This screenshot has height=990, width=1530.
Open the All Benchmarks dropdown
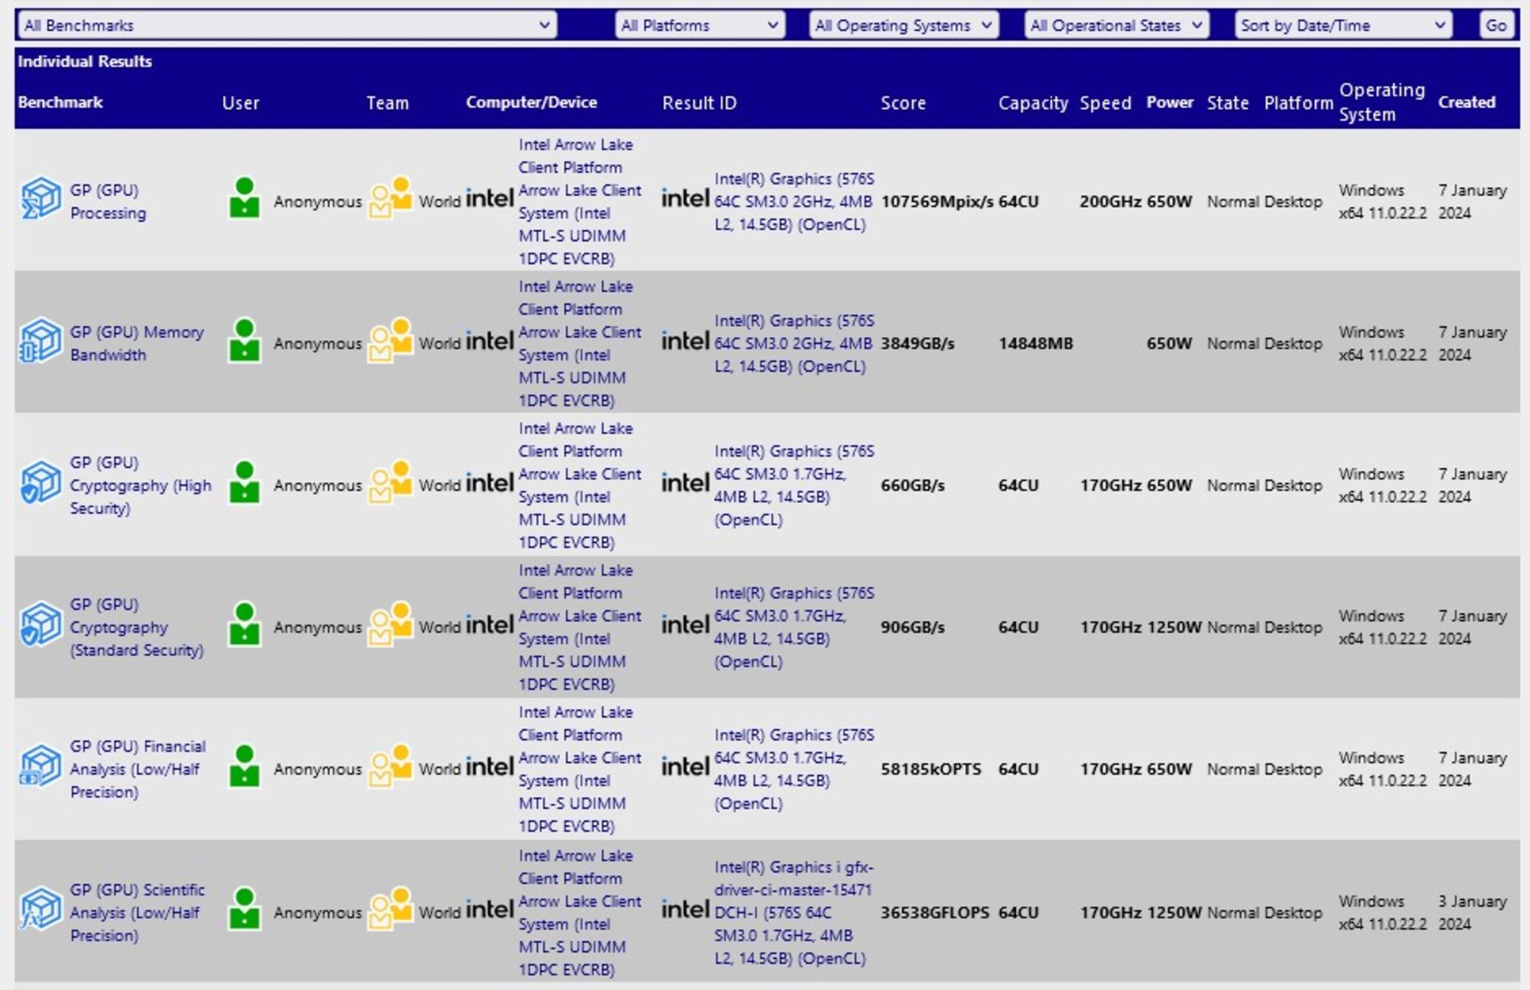(286, 26)
